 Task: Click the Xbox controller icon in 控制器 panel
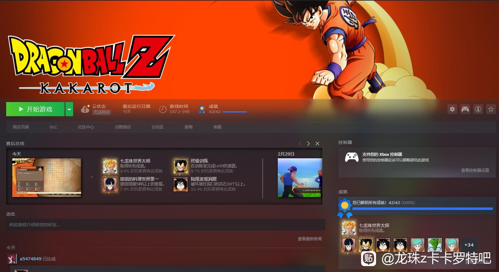(352, 157)
